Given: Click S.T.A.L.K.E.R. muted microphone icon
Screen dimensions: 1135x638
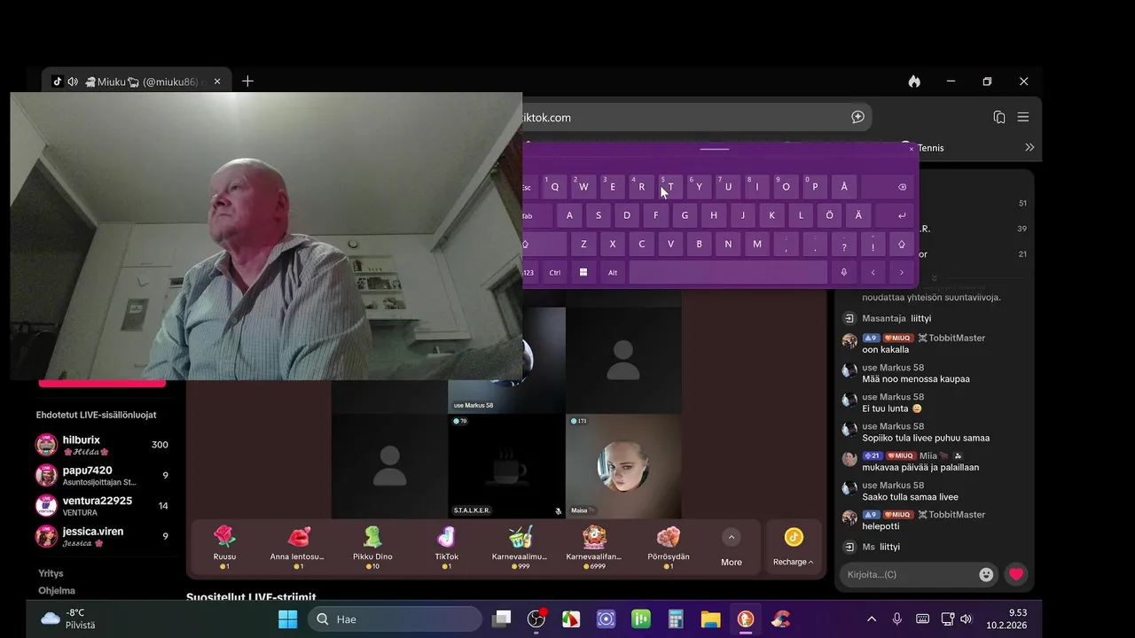Looking at the screenshot, I should pos(558,511).
